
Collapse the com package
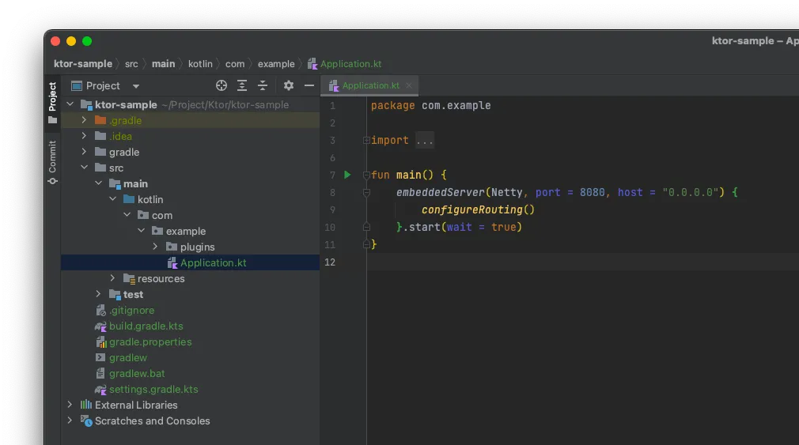tap(127, 215)
